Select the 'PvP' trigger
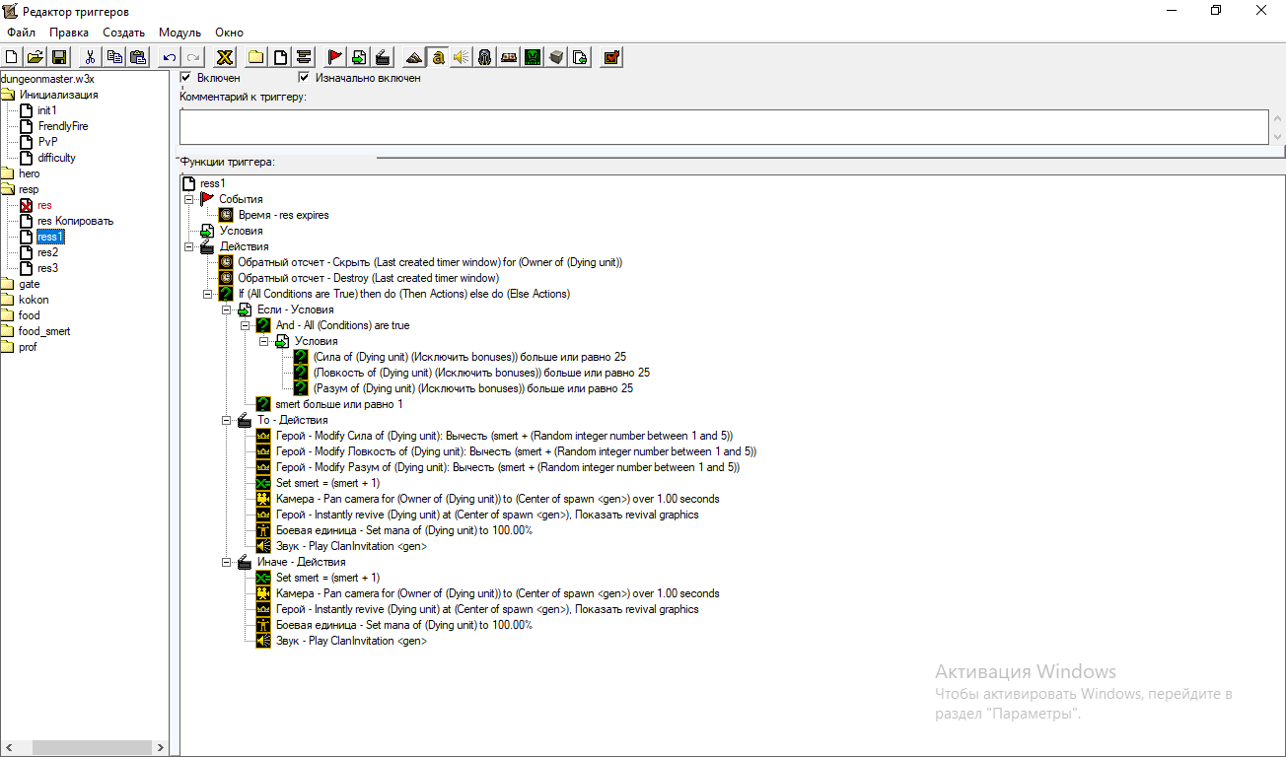This screenshot has width=1286, height=757. click(x=47, y=142)
